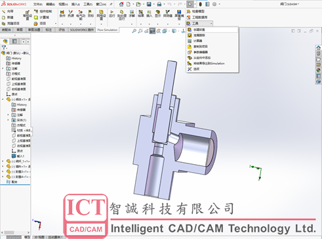Expand the 实体(1) node in the tree

click(x=9, y=120)
